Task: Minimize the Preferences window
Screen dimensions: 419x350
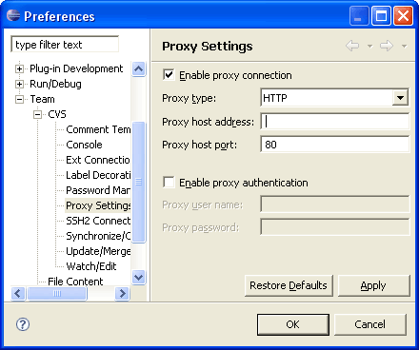Action: (359, 16)
